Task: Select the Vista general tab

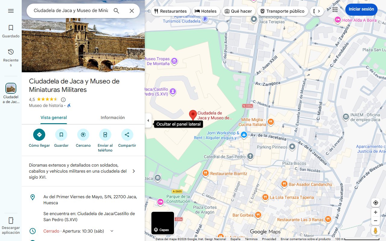Action: coord(54,117)
